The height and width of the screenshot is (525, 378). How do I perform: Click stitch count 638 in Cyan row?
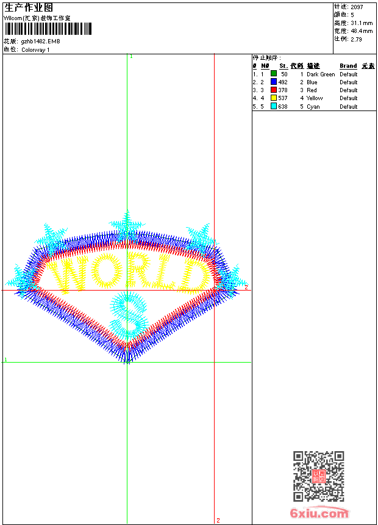283,107
